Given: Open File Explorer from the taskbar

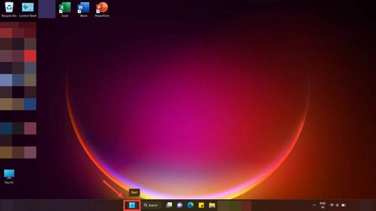Looking at the screenshot, I should coord(212,205).
